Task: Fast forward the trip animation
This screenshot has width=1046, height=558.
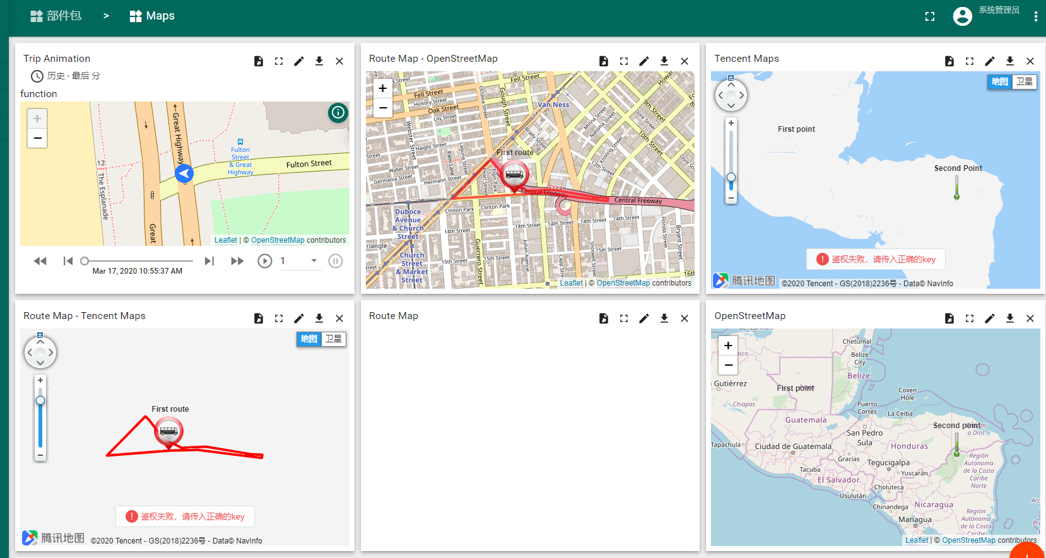Action: (x=237, y=261)
